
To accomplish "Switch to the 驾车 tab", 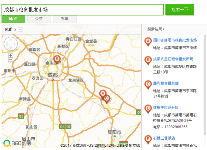I will tap(65, 19).
